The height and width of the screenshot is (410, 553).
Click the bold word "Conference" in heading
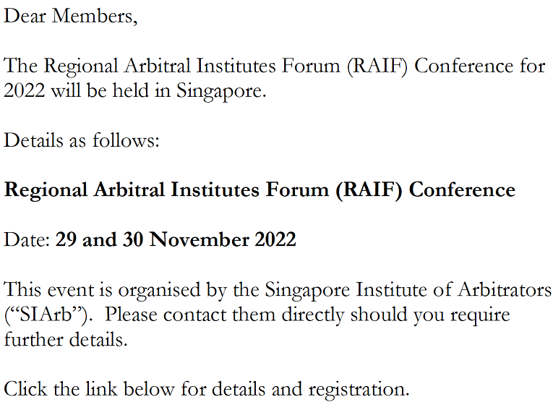(463, 189)
